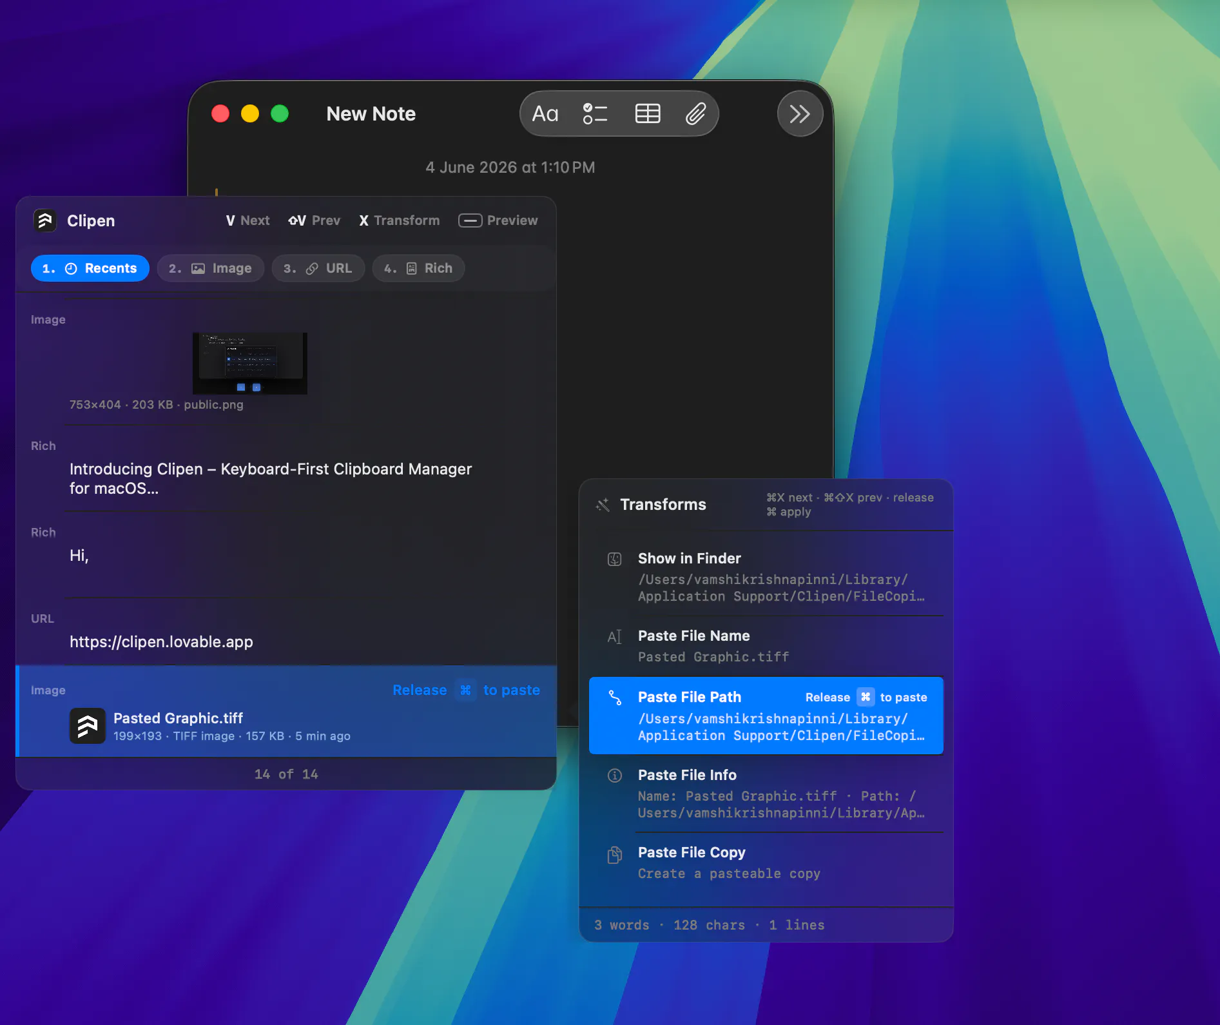
Task: Click the '⌘X next · ⌘⇧X prev' shortcut hint
Action: pos(850,505)
